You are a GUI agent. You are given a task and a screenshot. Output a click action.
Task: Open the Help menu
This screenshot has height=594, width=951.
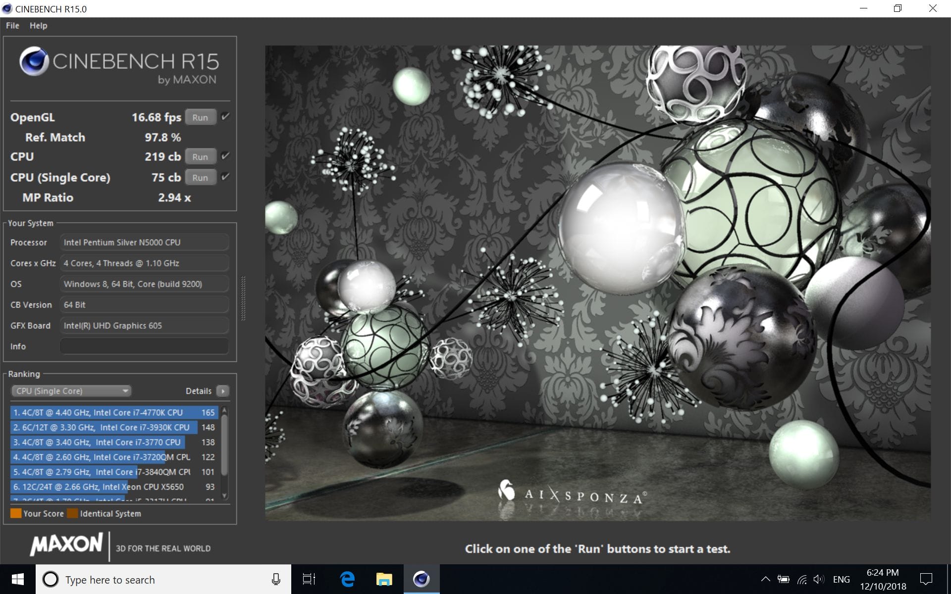(38, 25)
